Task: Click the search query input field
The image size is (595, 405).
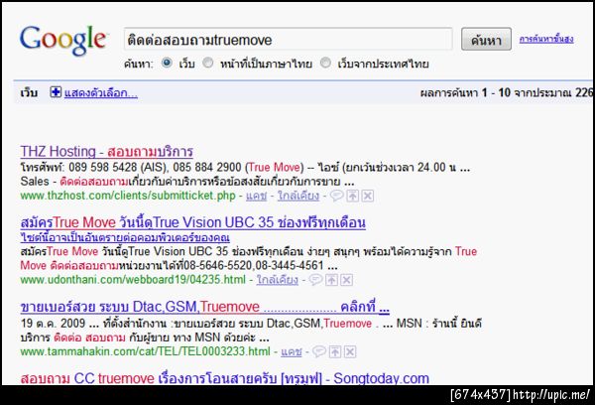Action: click(288, 39)
